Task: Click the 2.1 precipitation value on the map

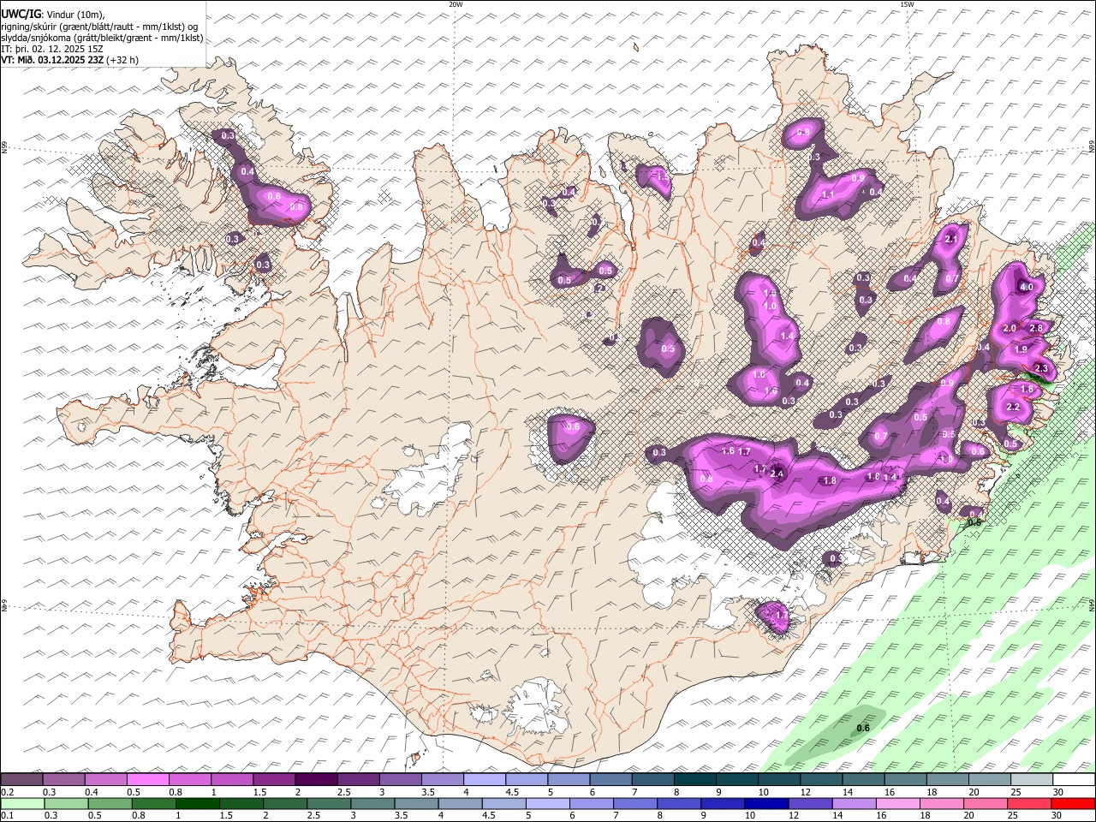Action: pos(950,240)
